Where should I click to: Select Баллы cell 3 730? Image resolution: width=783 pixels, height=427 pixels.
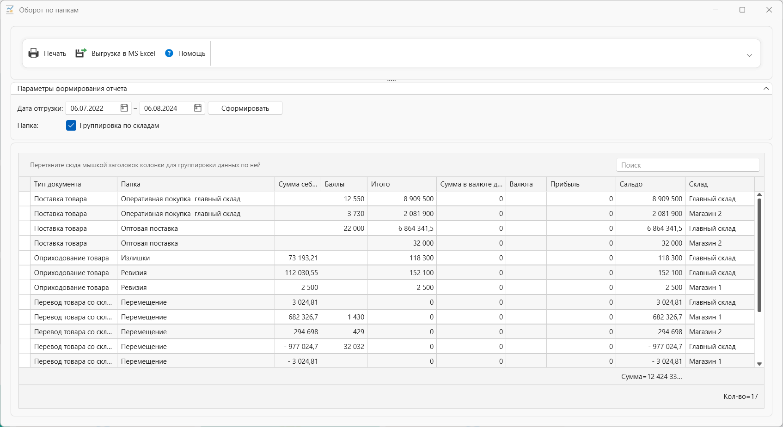click(x=344, y=214)
